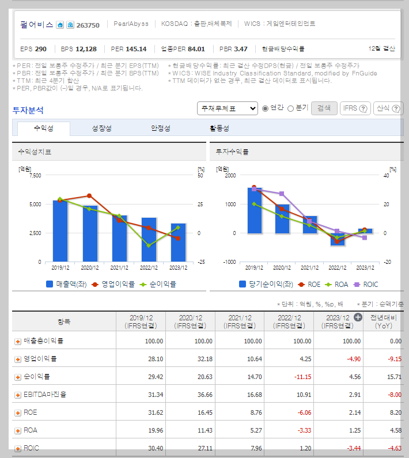Switch to the 성장성 tab
This screenshot has height=458, width=409.
[x=101, y=128]
